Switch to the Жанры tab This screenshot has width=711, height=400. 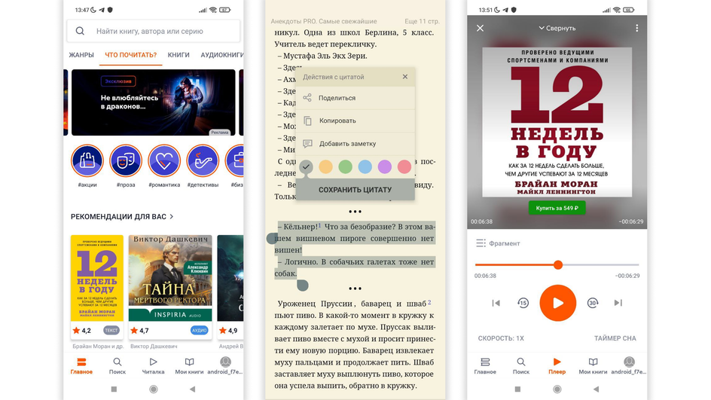pos(81,55)
